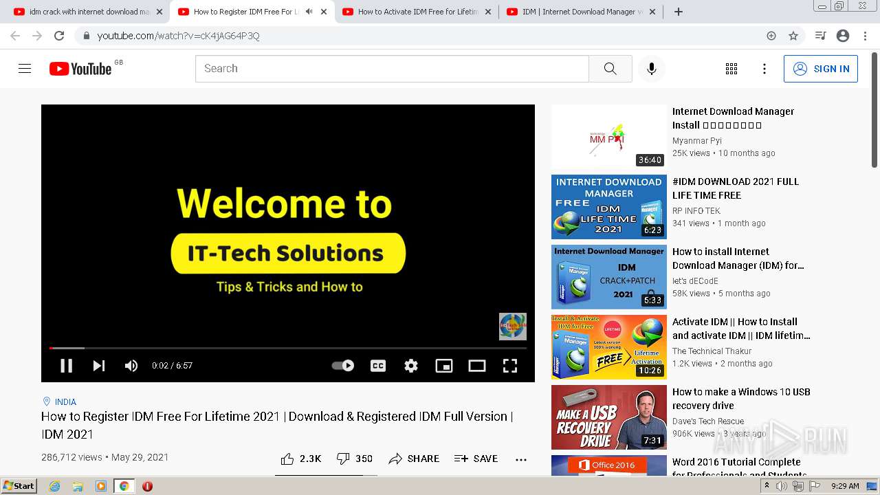
Task: Open Windows Explorer folder in taskbar
Action: click(78, 486)
